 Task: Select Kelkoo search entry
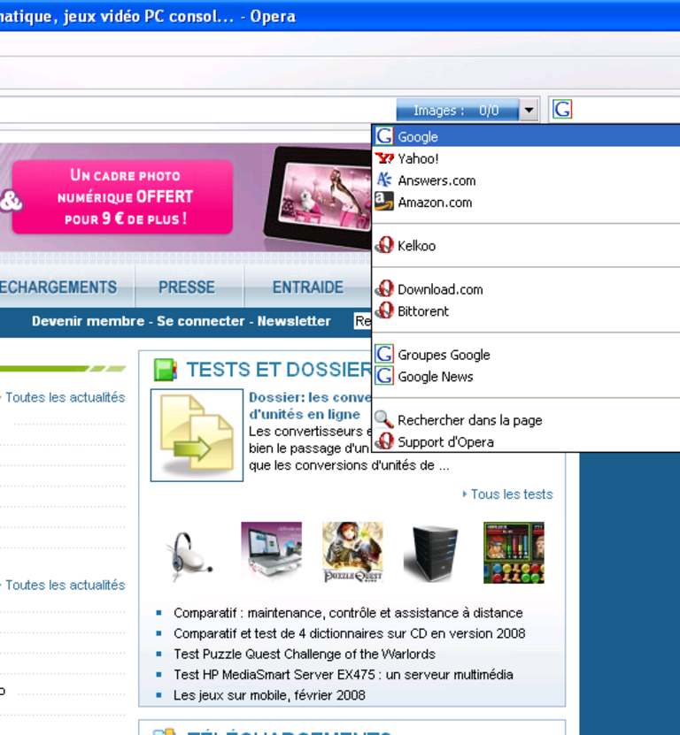[x=527, y=246]
